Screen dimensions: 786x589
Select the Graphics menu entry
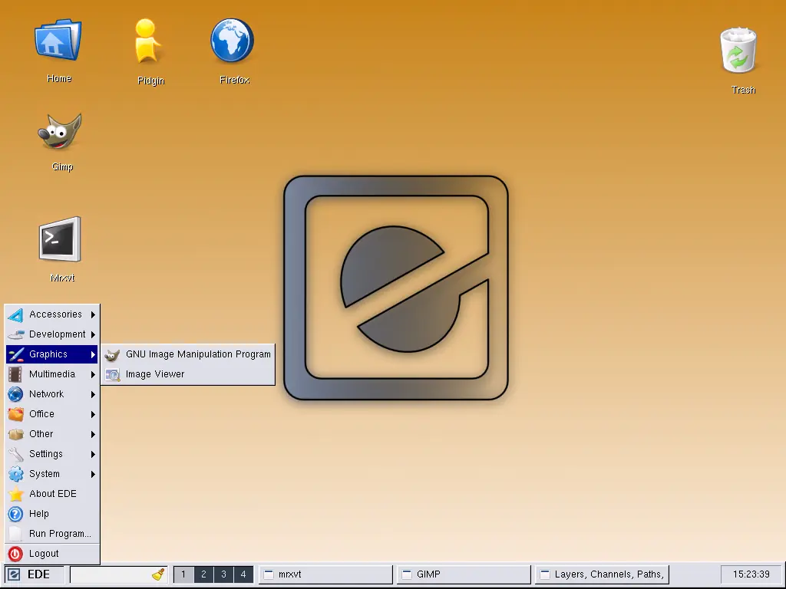coord(51,354)
